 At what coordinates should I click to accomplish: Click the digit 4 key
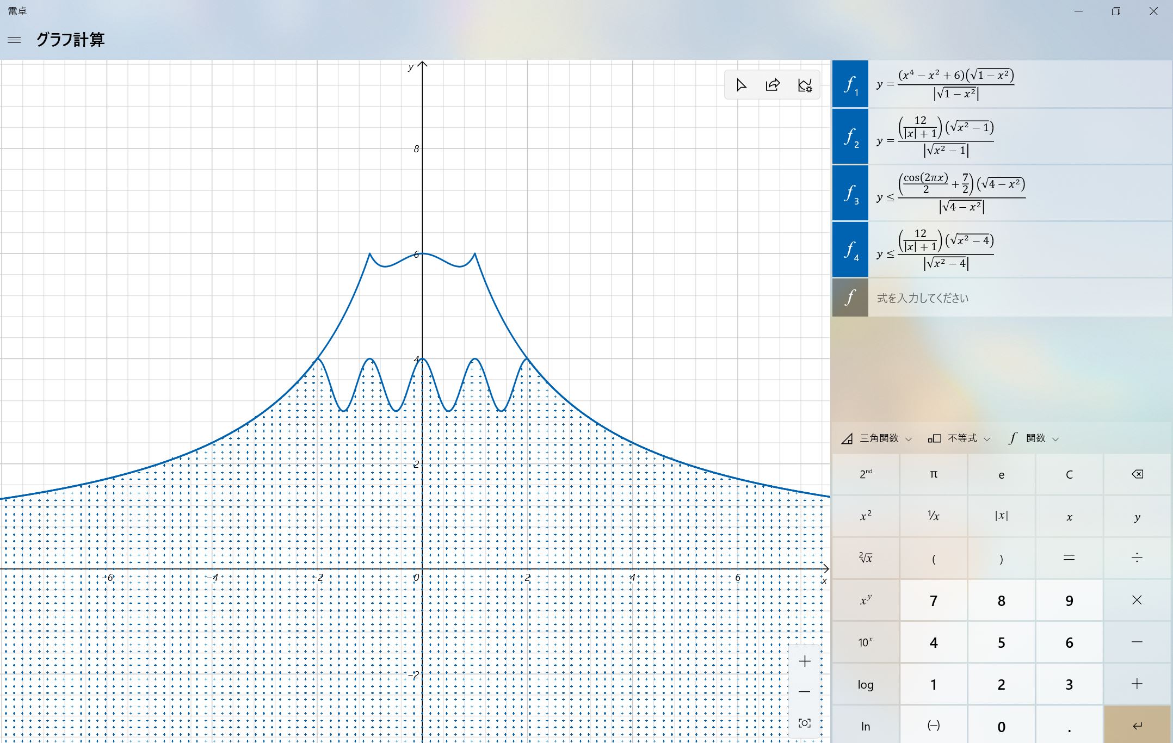point(934,642)
